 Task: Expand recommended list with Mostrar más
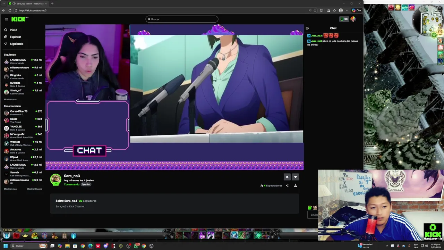pos(10,189)
